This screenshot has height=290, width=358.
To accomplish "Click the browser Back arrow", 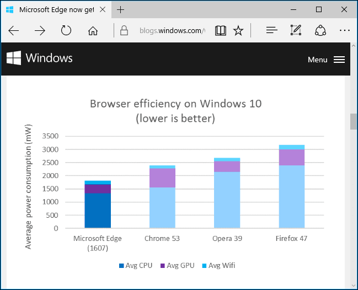I will (14, 30).
